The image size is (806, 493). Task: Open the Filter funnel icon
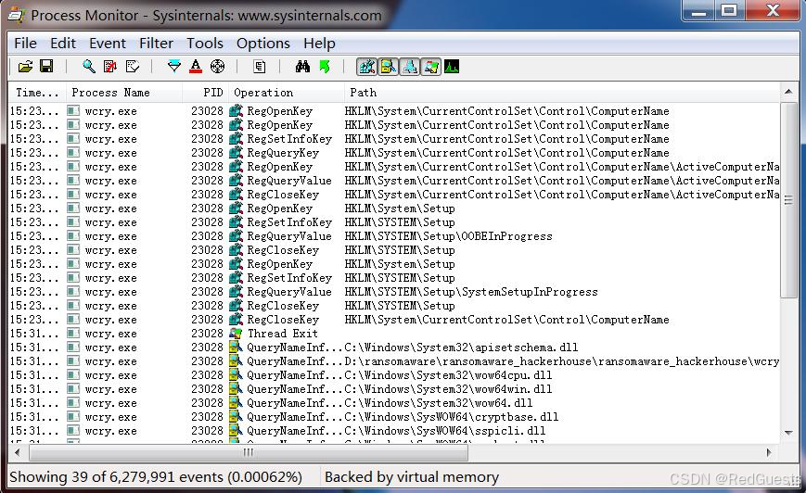[x=174, y=66]
